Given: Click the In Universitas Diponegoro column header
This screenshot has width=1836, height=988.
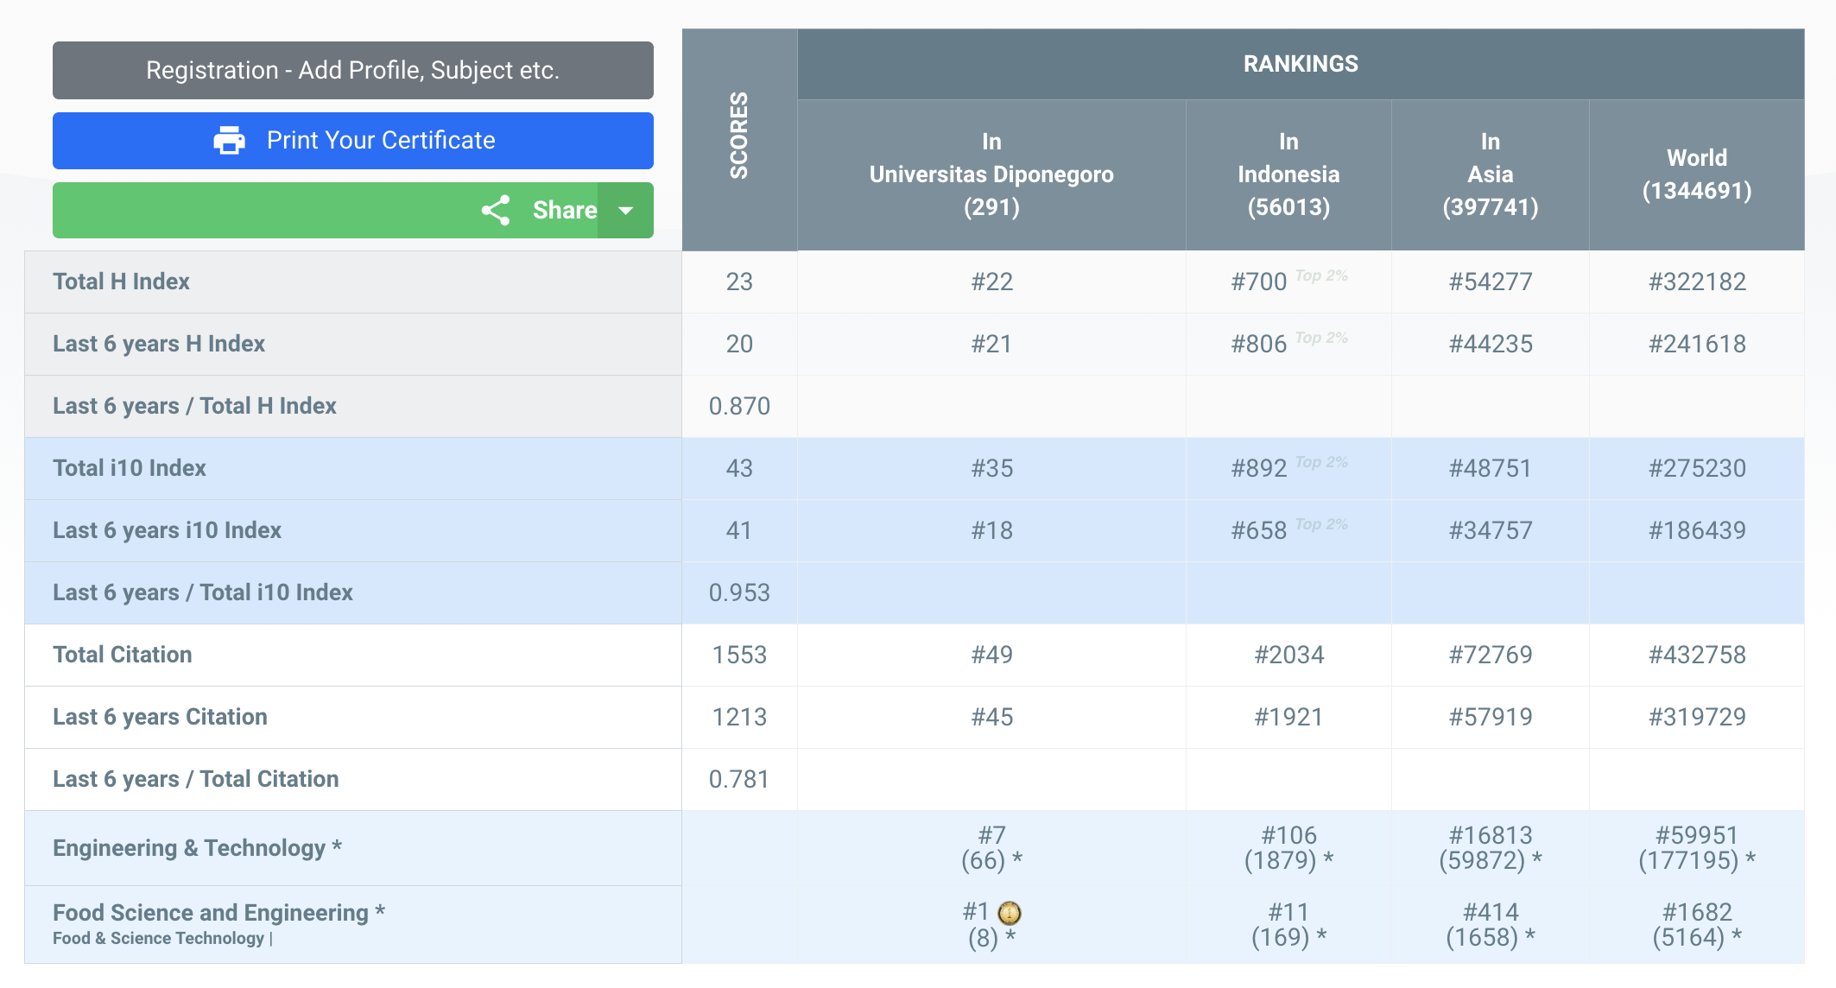Looking at the screenshot, I should [991, 174].
